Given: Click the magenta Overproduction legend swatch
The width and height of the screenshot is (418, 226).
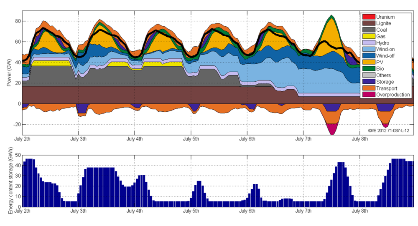Looking at the screenshot, I should click(x=369, y=95).
